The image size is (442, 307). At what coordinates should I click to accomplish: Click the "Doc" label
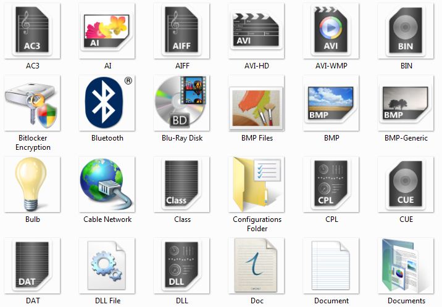(257, 301)
